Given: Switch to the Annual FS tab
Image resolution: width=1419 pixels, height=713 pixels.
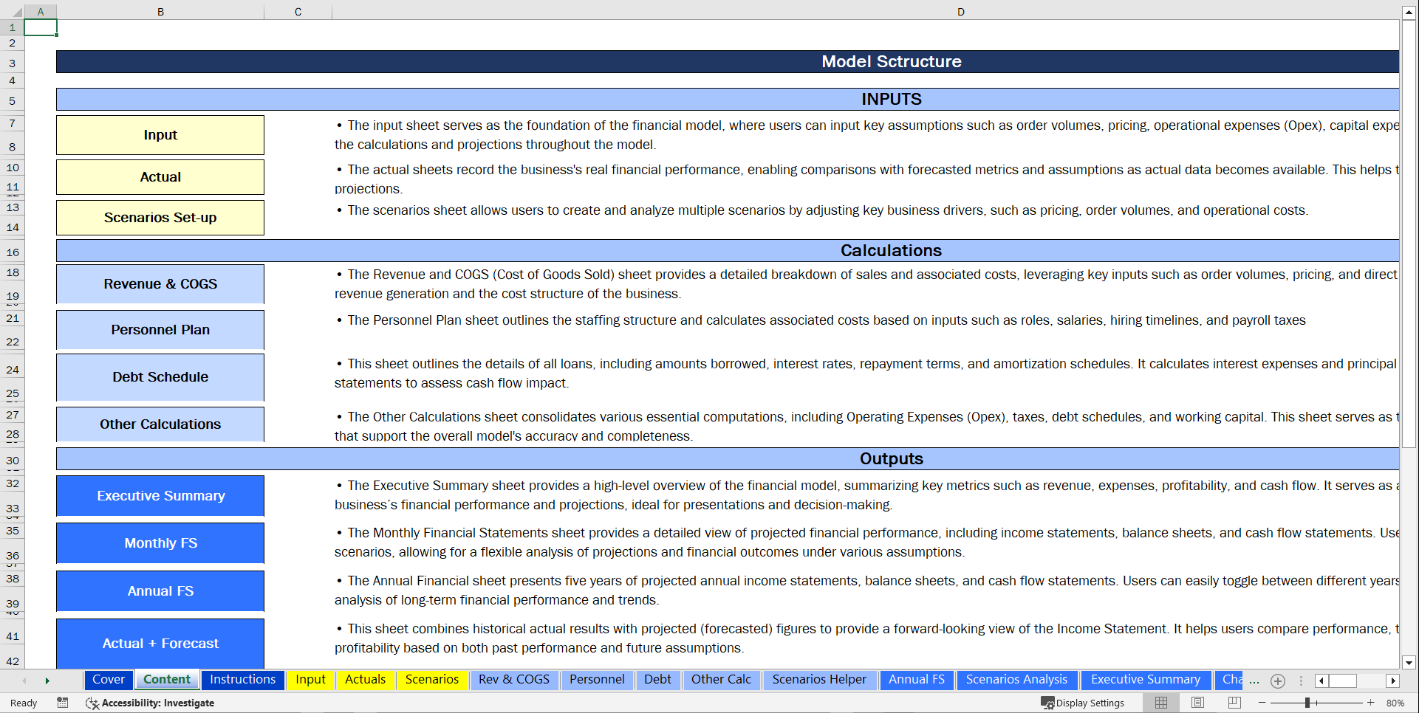Looking at the screenshot, I should point(917,680).
